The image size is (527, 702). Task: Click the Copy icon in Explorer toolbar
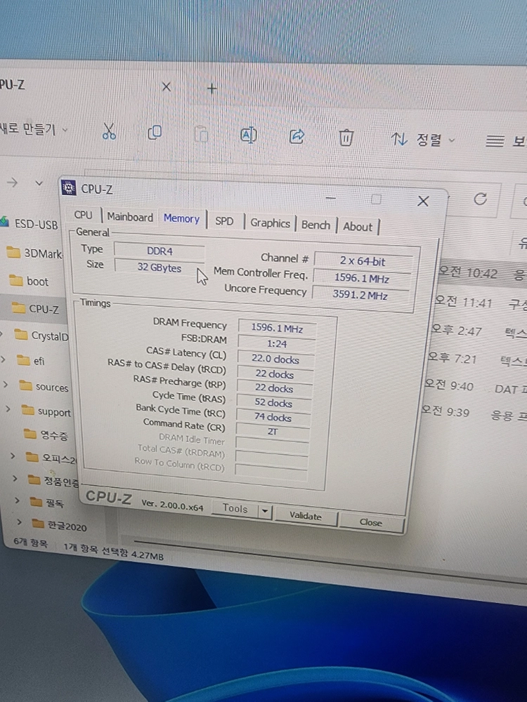(155, 132)
